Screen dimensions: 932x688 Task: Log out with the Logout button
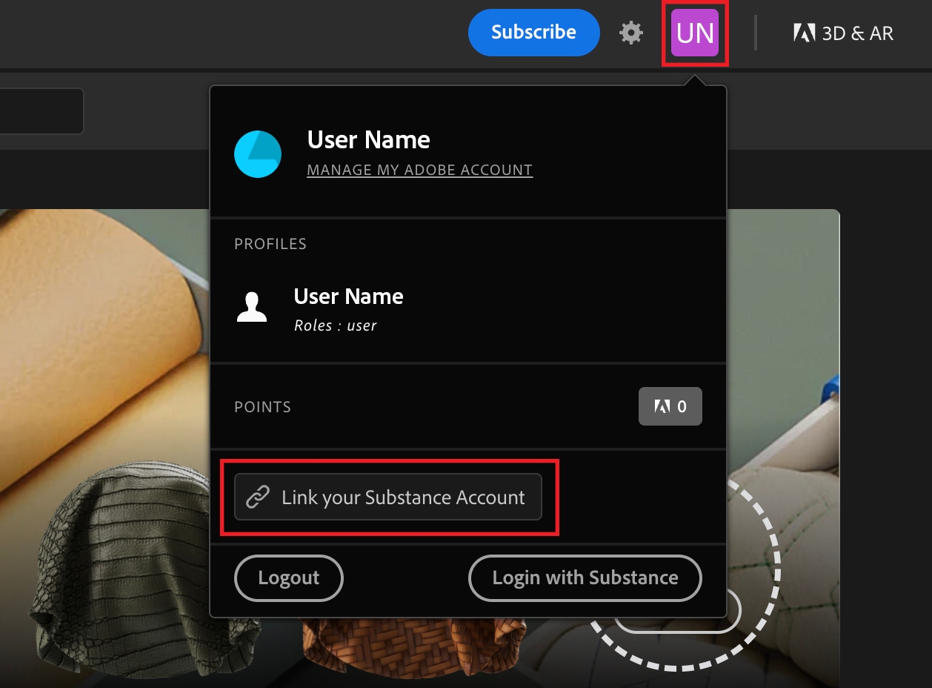(289, 578)
